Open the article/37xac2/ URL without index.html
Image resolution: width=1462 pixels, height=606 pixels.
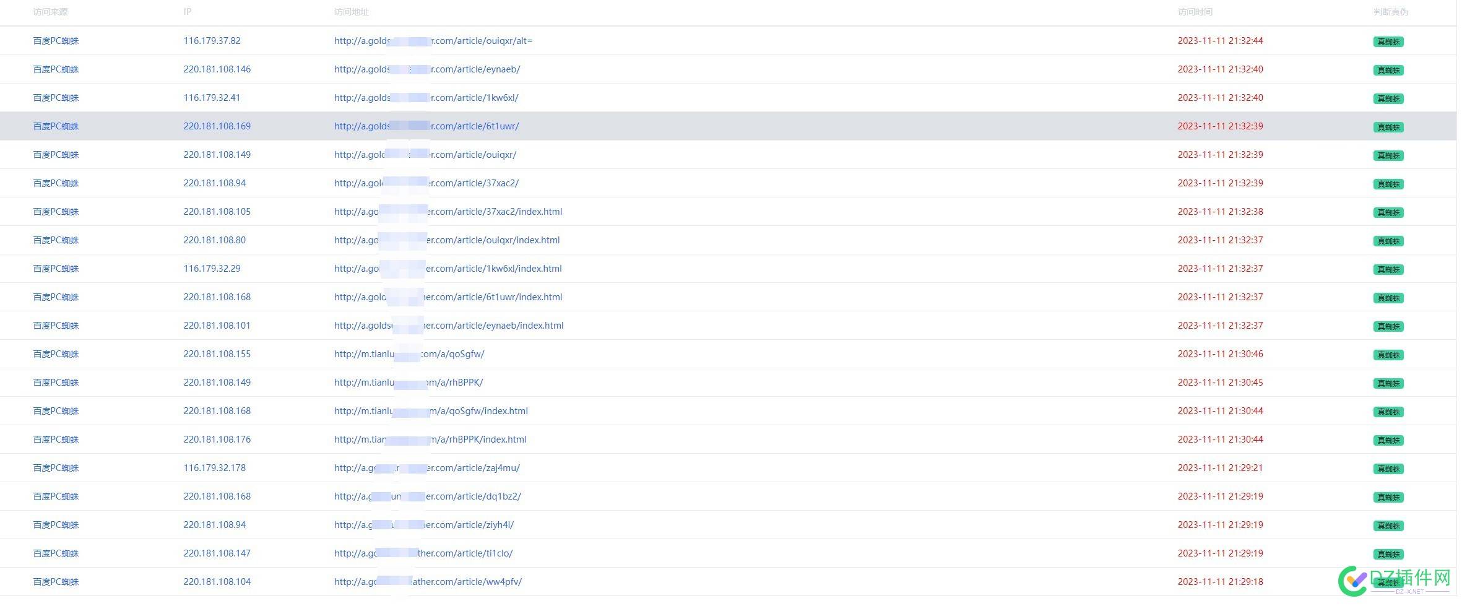pyautogui.click(x=426, y=183)
